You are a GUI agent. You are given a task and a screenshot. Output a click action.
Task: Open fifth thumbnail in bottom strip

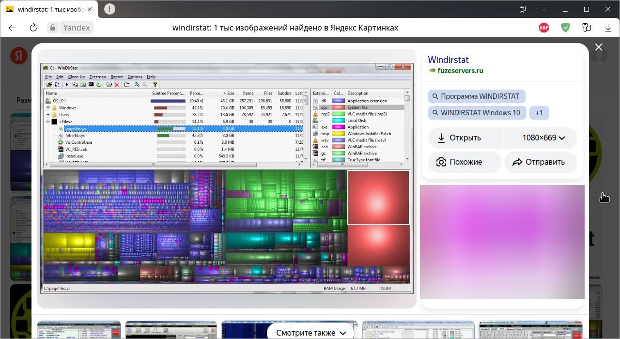click(530, 330)
